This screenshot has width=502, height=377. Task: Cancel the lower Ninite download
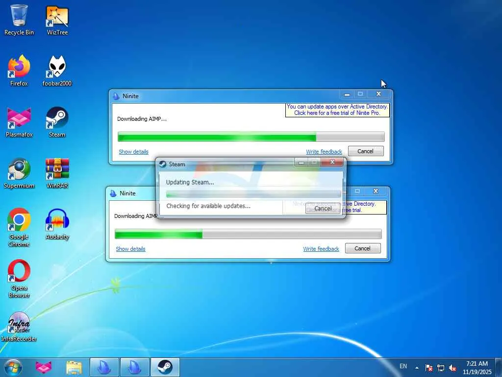363,248
